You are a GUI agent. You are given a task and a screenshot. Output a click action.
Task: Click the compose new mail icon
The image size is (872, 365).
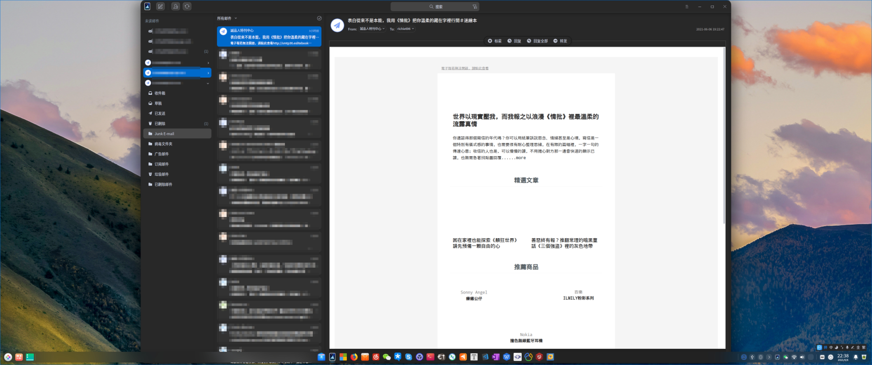coord(160,6)
